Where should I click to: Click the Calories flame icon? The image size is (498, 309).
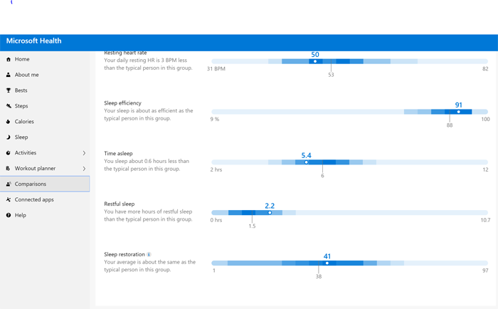tap(9, 122)
